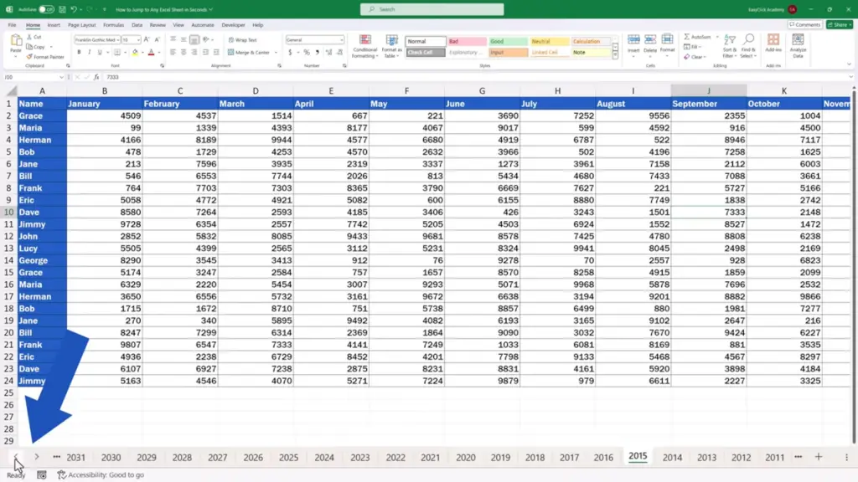Expand the Merge & Center dropdown arrow
Viewport: 858px width, 482px height.
click(276, 53)
